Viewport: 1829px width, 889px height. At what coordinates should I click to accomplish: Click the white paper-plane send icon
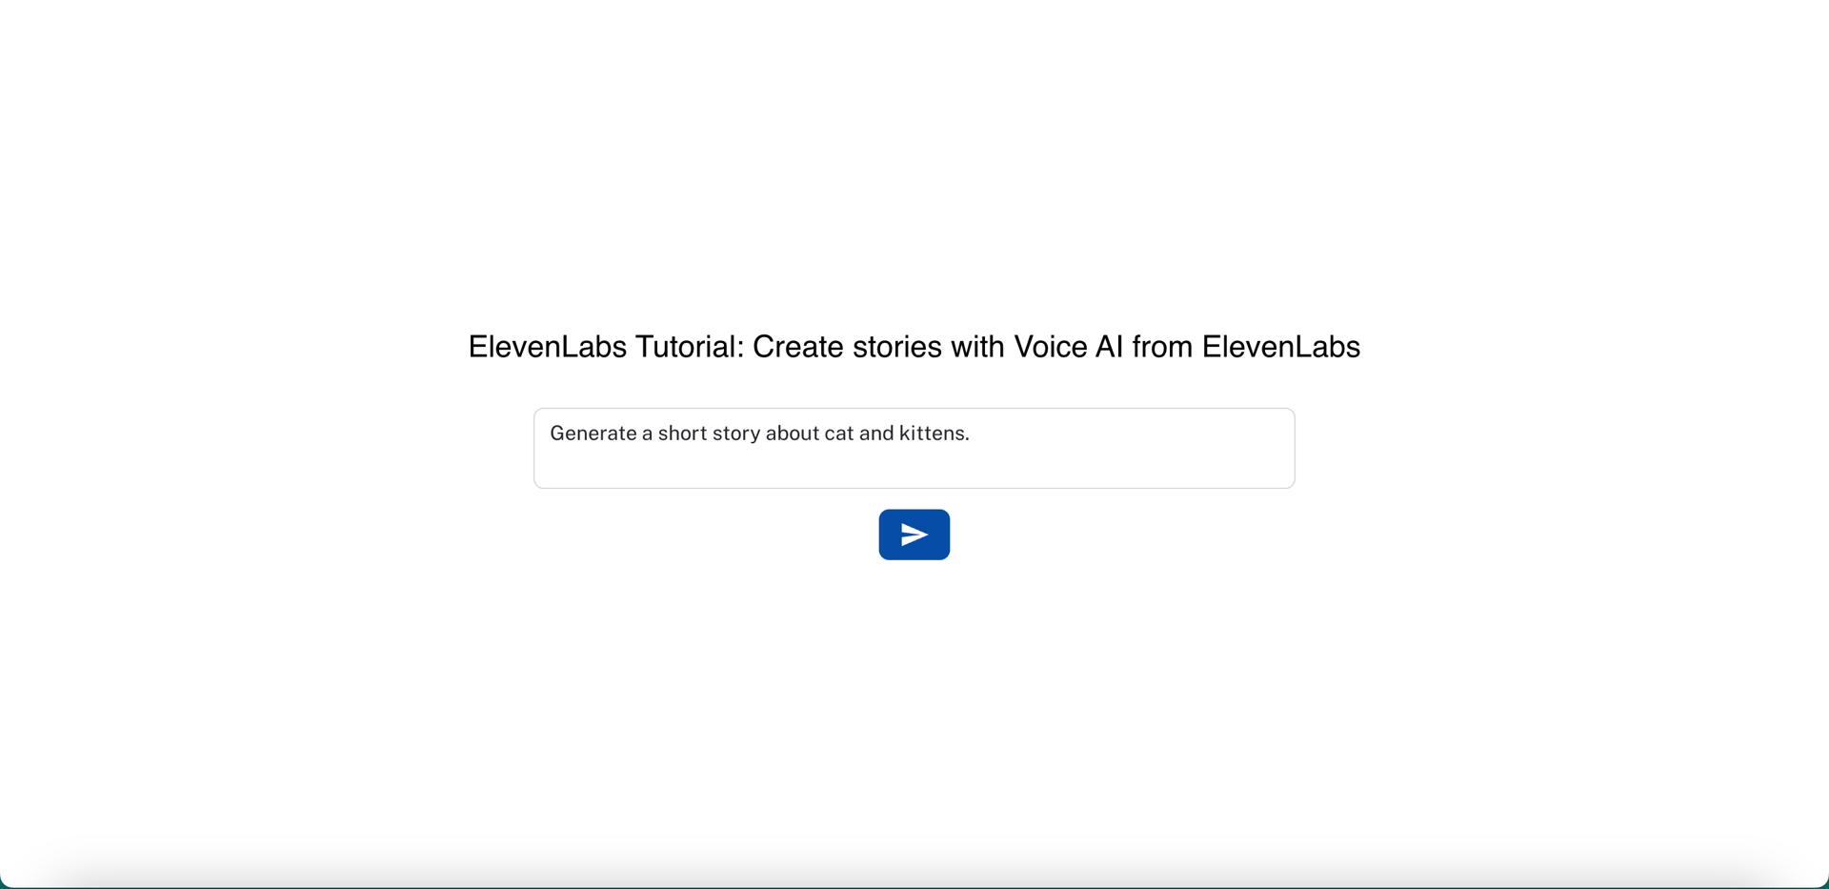pyautogui.click(x=914, y=535)
